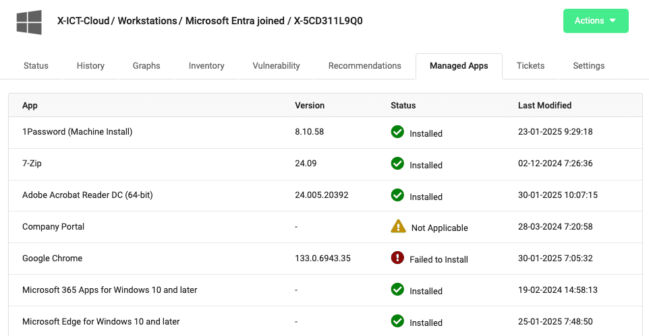
Task: Click Failed to Install status text
Action: click(x=439, y=259)
